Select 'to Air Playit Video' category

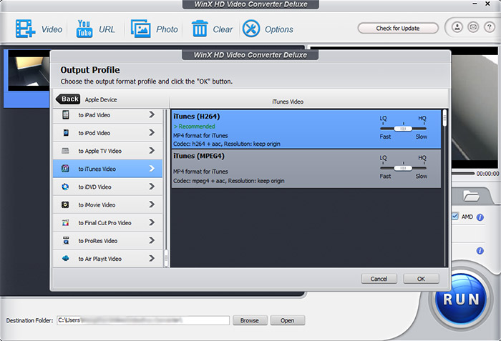(x=107, y=259)
